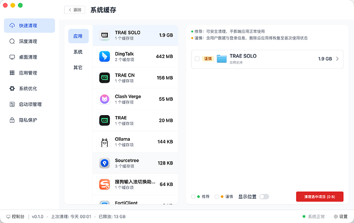Open 深度清理 in the sidebar
This screenshot has width=354, height=223.
tap(28, 41)
